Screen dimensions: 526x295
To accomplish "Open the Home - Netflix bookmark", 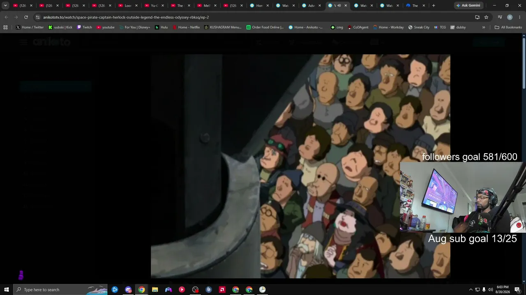I will (x=186, y=27).
